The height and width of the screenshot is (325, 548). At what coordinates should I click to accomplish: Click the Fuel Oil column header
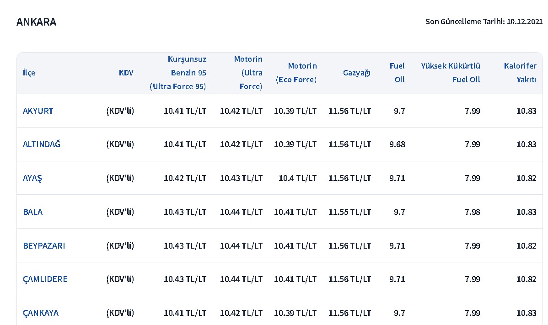tap(398, 73)
